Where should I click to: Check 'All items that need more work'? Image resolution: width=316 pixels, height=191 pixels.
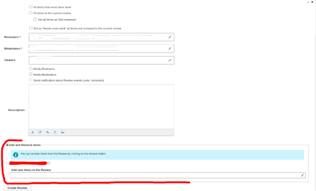(x=31, y=7)
